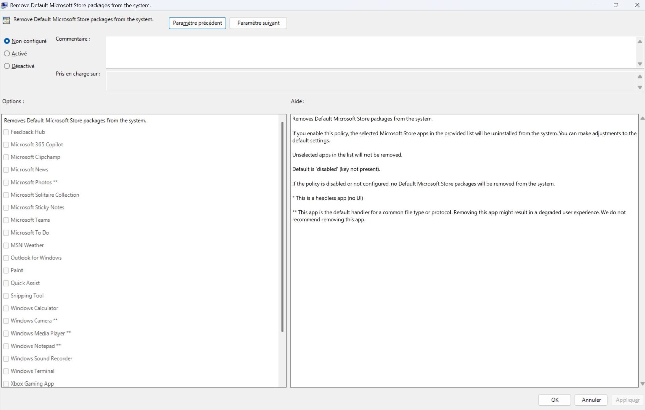Toggle the Microsoft News checkbox

(x=6, y=170)
